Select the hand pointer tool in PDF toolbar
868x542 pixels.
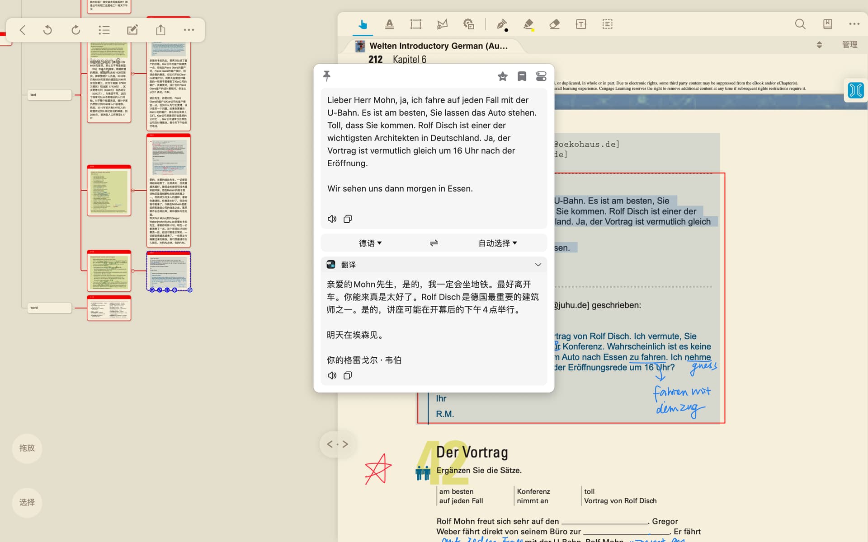tap(363, 24)
